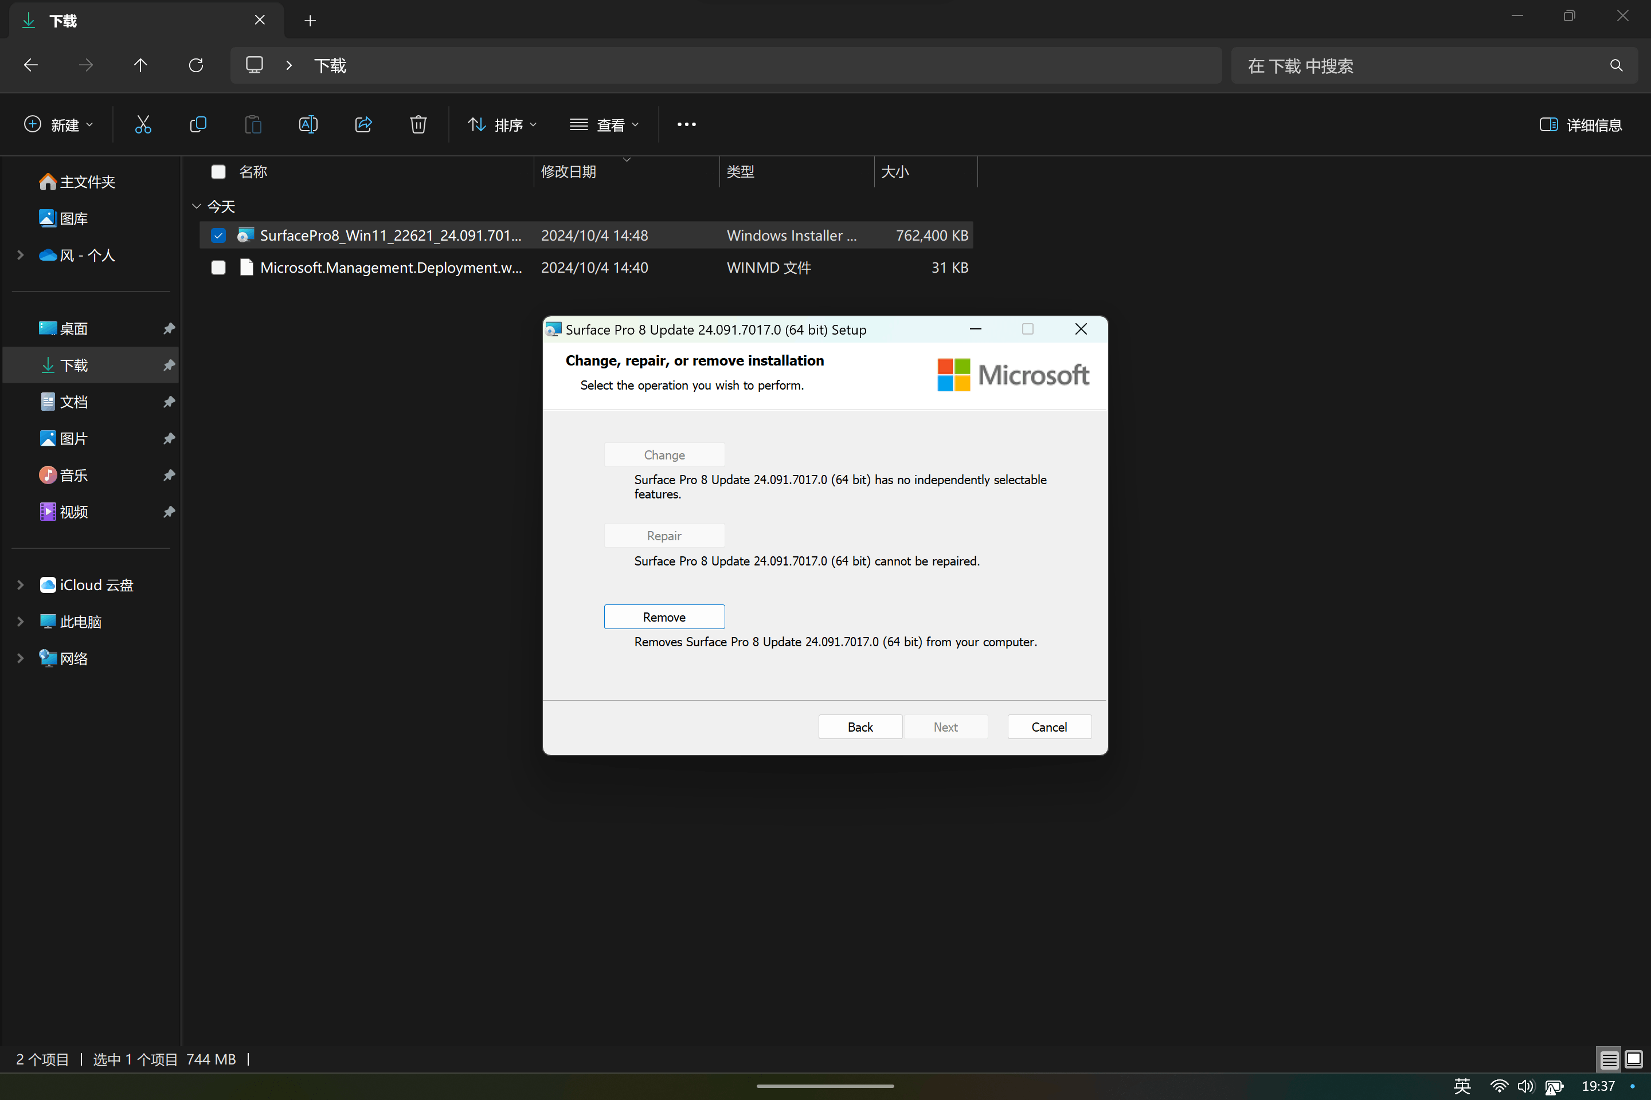Click Cancel in the Setup dialog
Screen dimensions: 1651x1100
click(x=1048, y=727)
